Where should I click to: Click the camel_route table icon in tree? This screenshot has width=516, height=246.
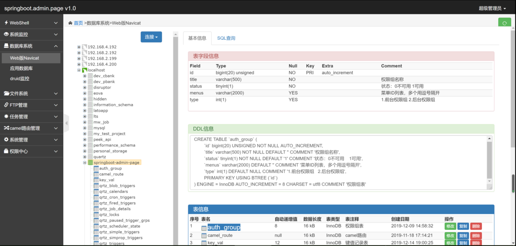point(96,174)
